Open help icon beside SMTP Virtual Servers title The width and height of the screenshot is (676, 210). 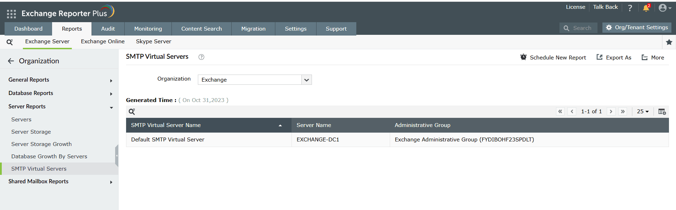201,57
